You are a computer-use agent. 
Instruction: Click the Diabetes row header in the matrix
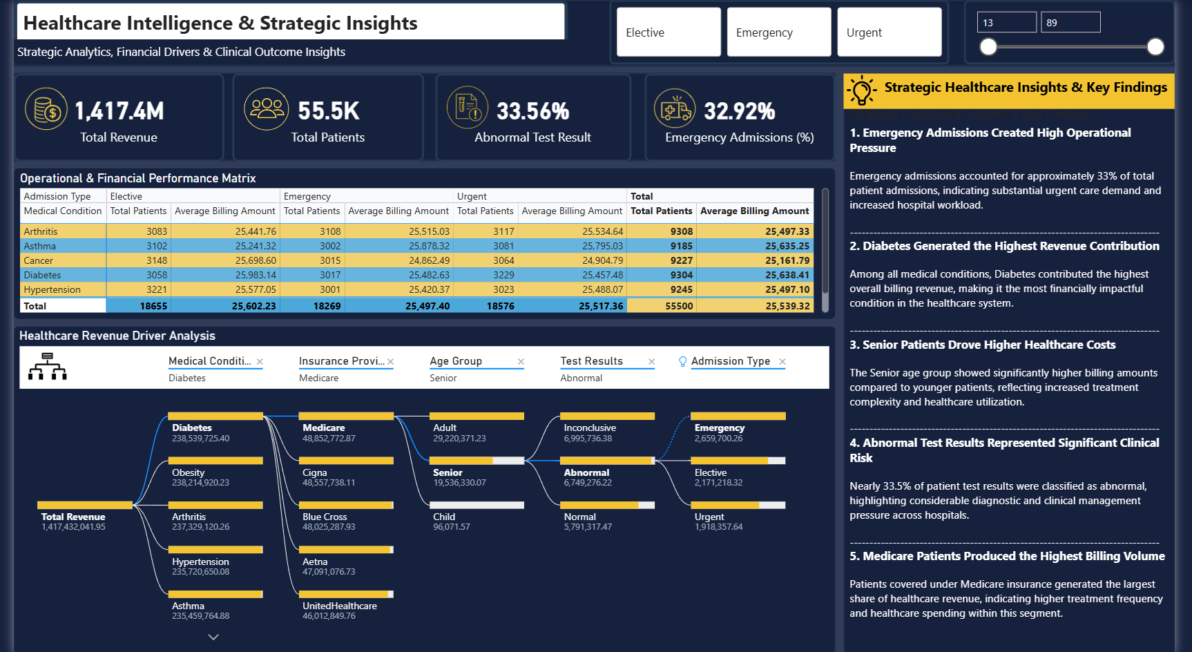pyautogui.click(x=64, y=275)
